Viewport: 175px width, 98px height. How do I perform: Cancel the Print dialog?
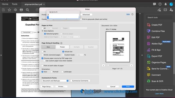tap(113, 87)
